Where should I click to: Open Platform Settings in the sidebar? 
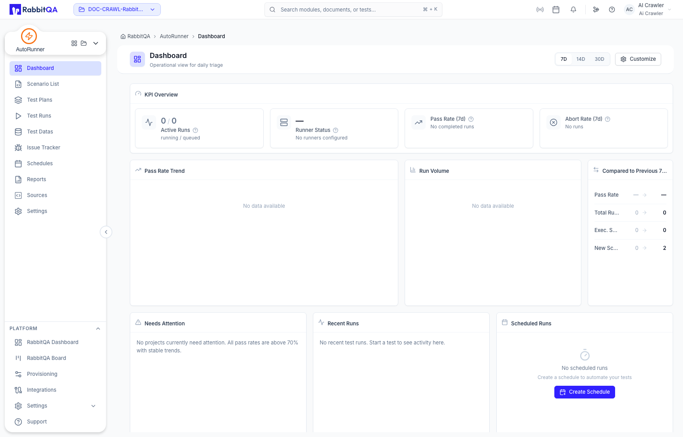click(x=55, y=406)
